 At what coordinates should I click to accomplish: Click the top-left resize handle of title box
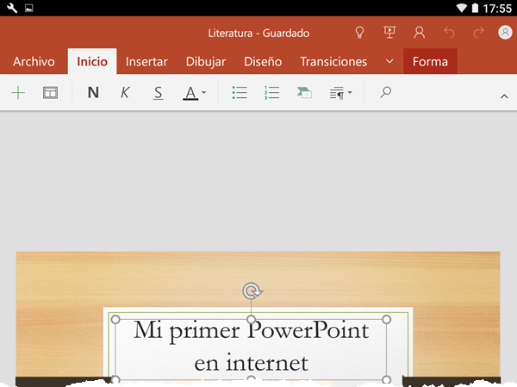pos(115,319)
